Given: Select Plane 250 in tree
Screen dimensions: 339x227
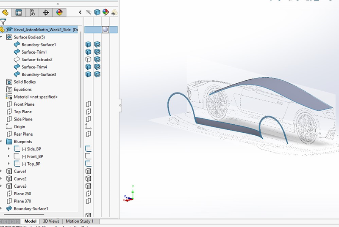Looking at the screenshot, I should (x=22, y=194).
